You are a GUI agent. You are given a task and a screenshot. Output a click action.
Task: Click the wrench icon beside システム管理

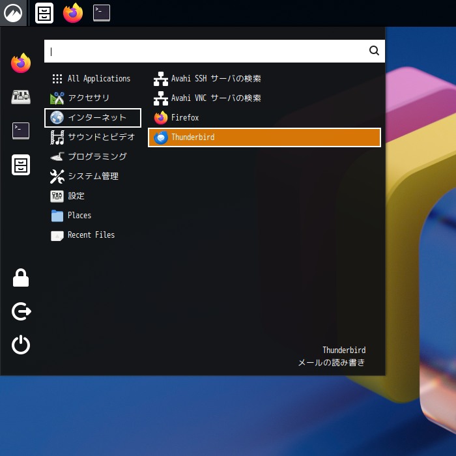(x=57, y=177)
